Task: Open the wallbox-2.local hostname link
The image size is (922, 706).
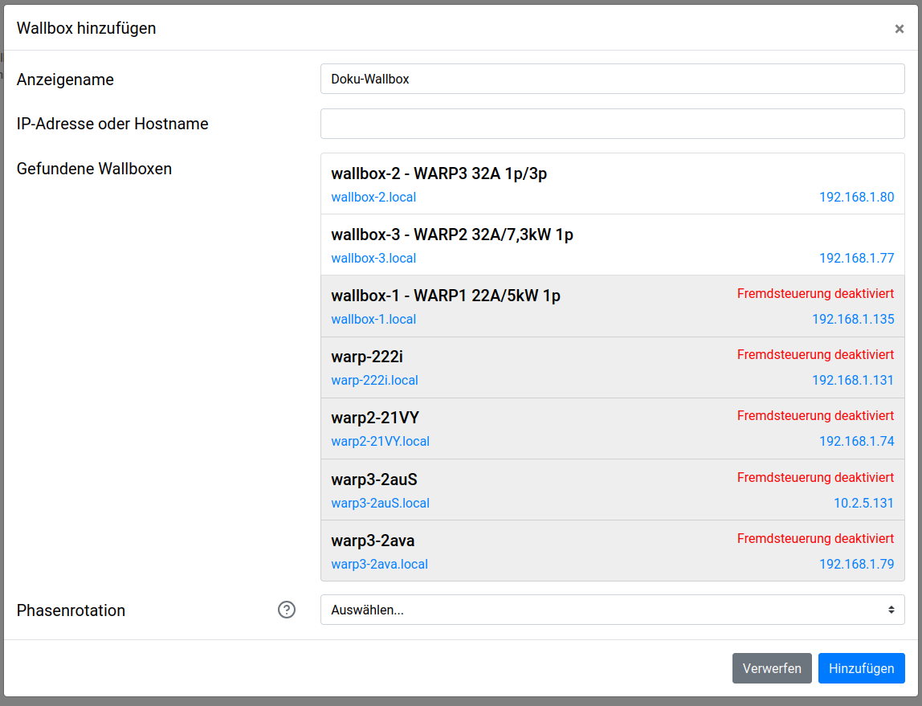Action: pyautogui.click(x=373, y=198)
